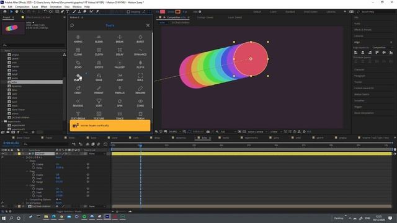Collapse the Drag property group
Viewport: 397px width, 223px height.
pos(27,171)
